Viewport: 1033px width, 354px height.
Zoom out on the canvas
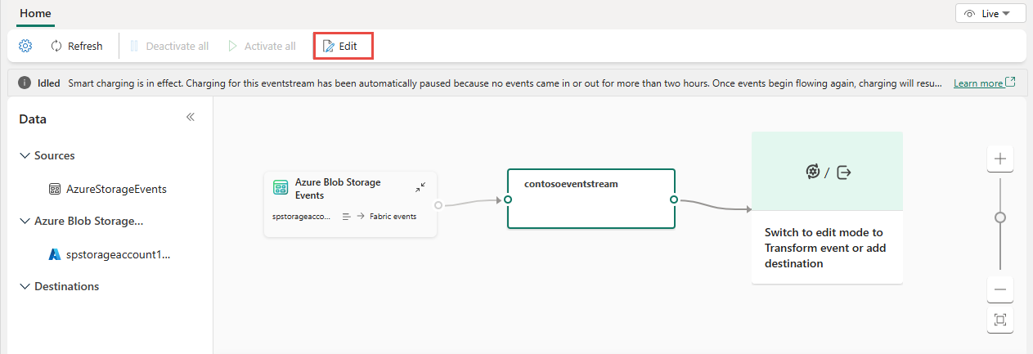[1000, 289]
